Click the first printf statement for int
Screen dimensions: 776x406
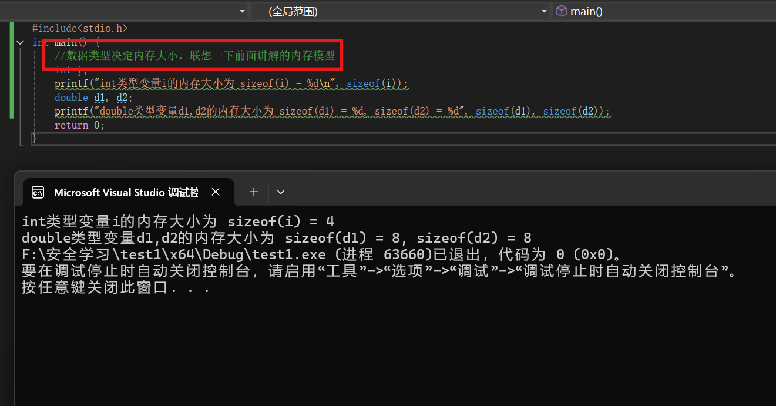click(230, 83)
